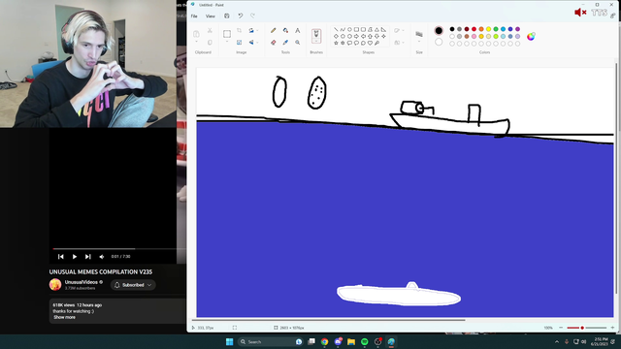Choose the Right arrow shape
This screenshot has height=349, width=621.
pyautogui.click(x=356, y=36)
